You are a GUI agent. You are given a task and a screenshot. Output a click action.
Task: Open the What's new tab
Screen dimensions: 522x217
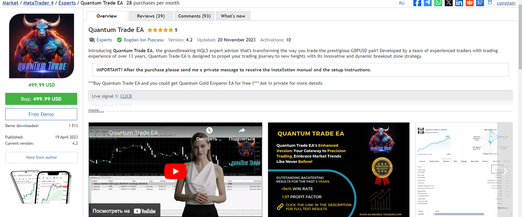[x=233, y=16]
